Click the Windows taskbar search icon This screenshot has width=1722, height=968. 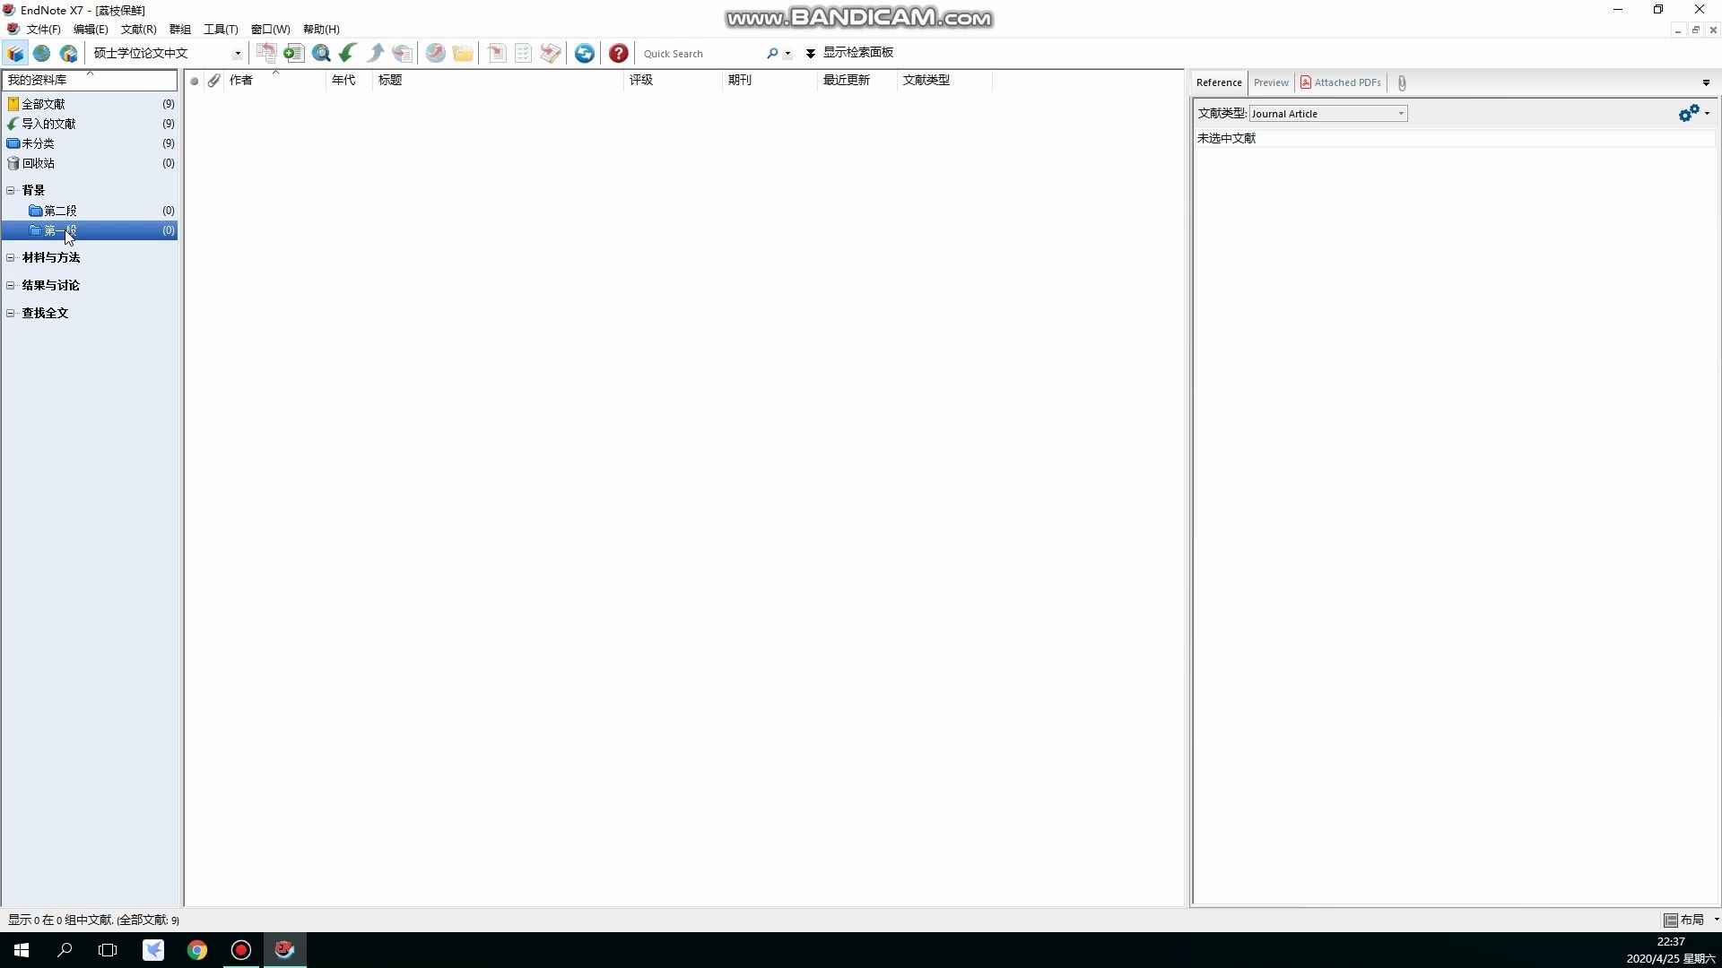click(65, 950)
